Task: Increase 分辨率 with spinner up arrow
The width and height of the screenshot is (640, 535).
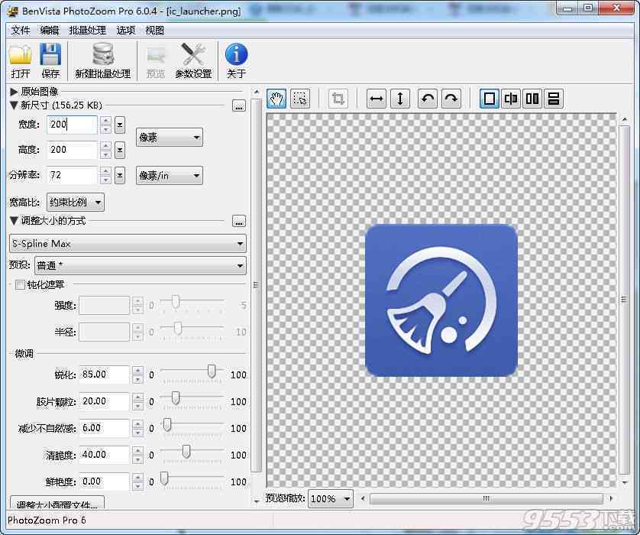Action: (105, 171)
